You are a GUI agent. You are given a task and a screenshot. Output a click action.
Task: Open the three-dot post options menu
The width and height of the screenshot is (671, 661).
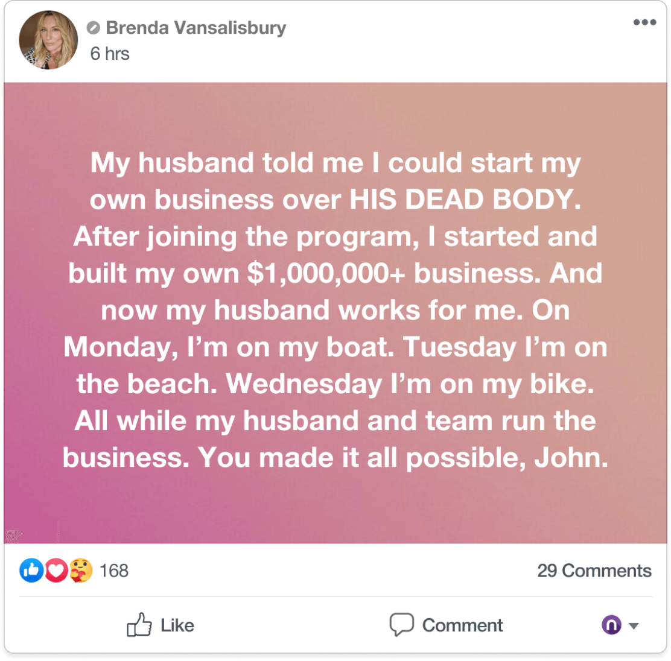644,22
